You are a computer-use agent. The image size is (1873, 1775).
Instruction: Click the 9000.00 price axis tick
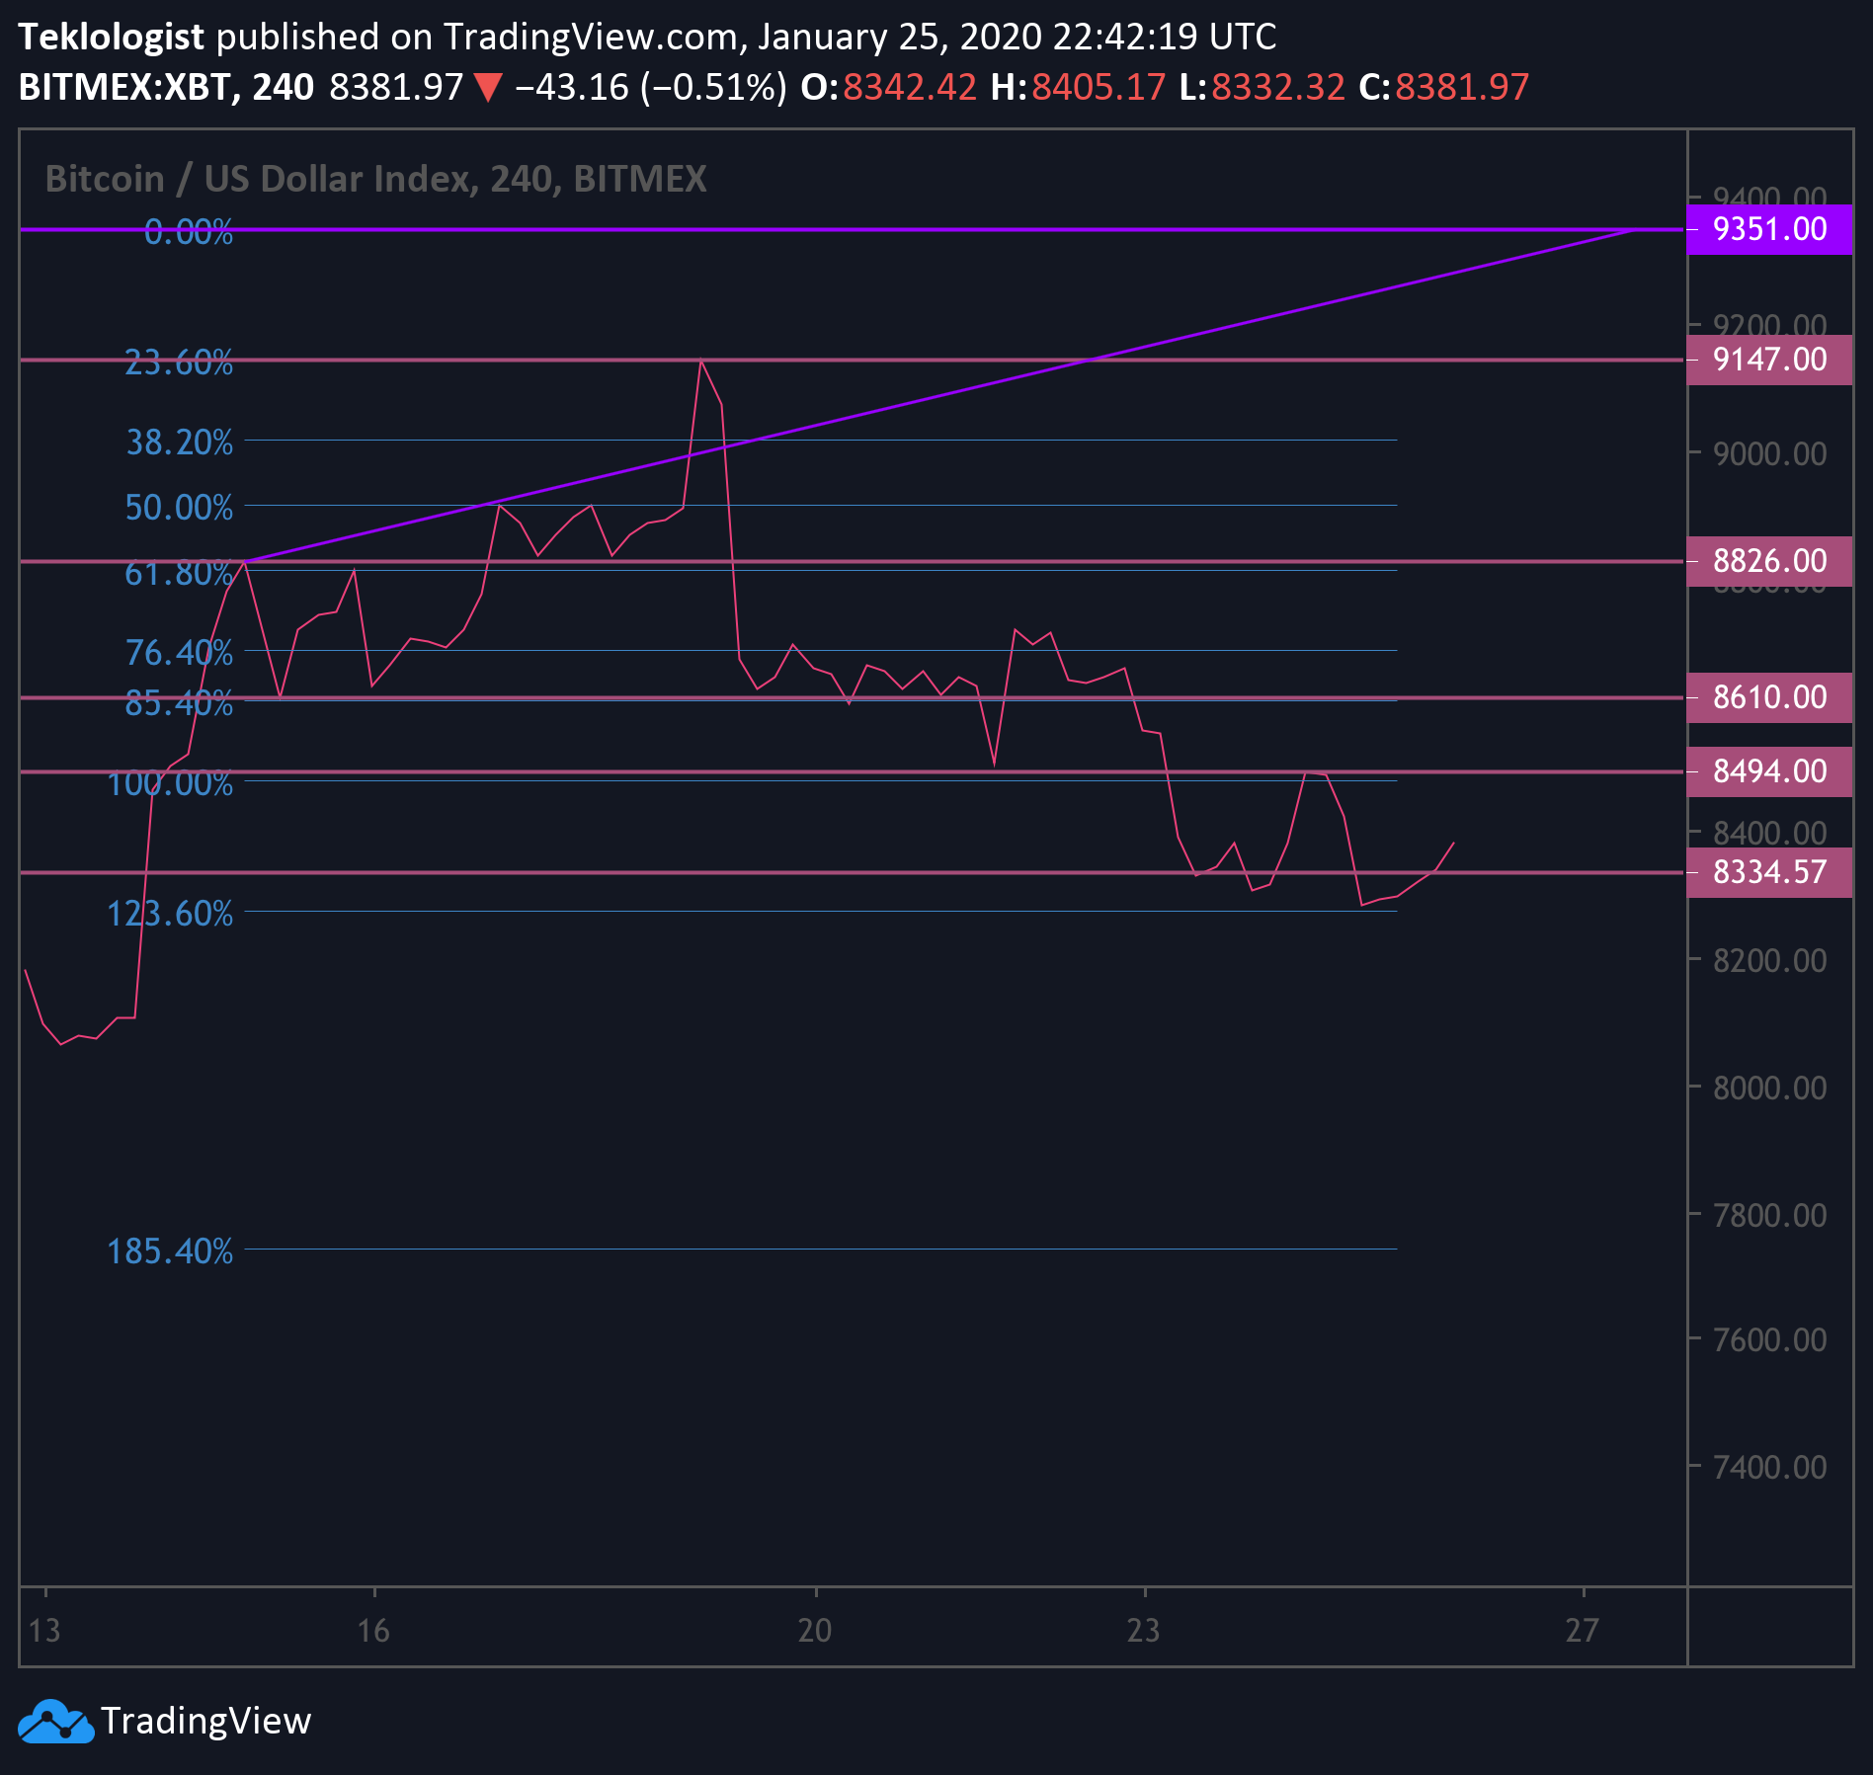click(1769, 454)
